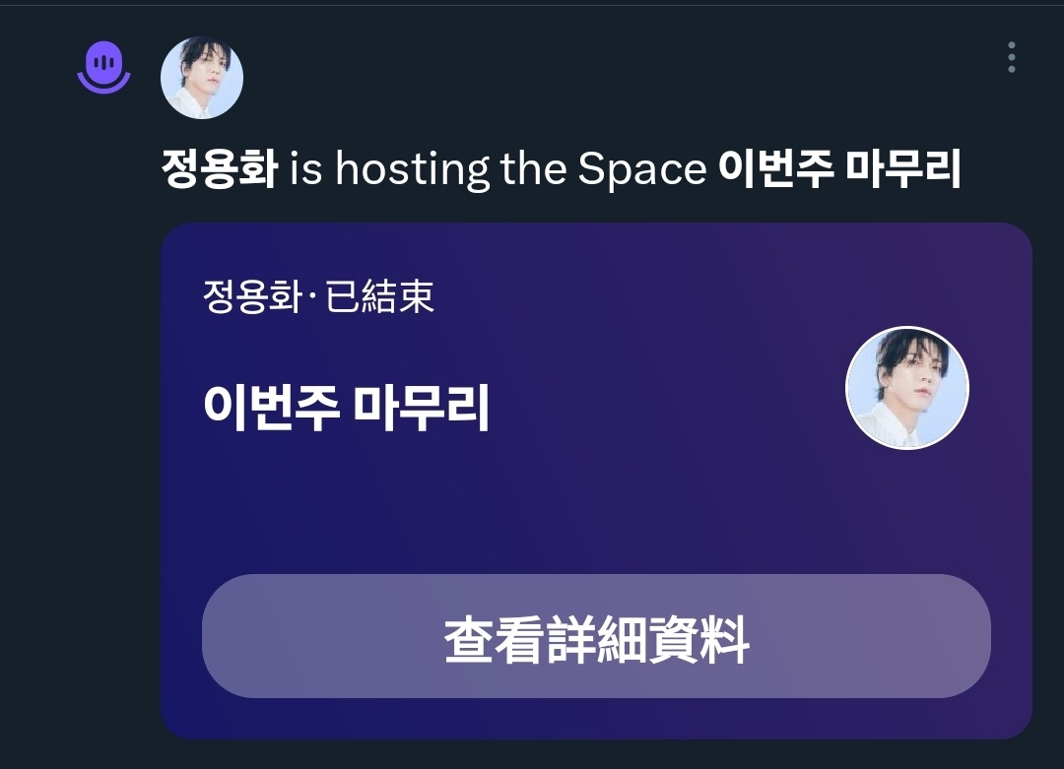The height and width of the screenshot is (769, 1064).
Task: Click the circular host avatar inside the Space card
Action: (x=907, y=388)
